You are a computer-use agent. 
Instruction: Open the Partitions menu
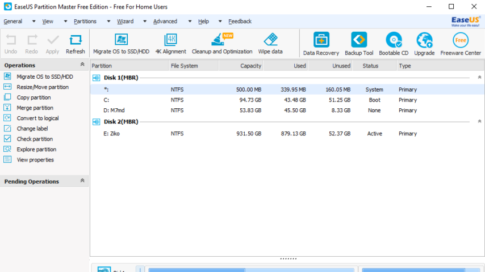[85, 22]
